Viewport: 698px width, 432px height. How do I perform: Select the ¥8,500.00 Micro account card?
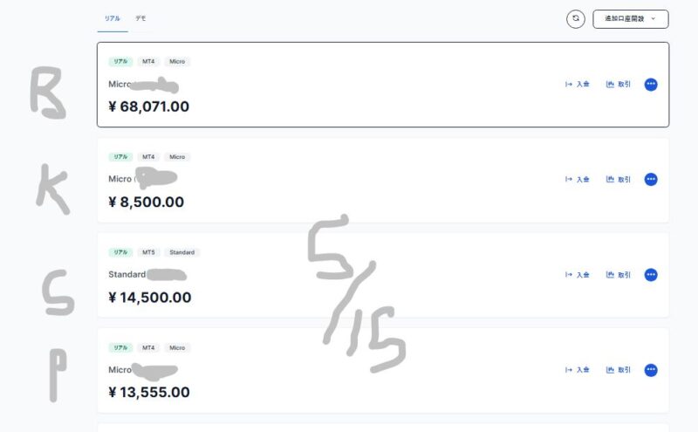click(x=383, y=180)
